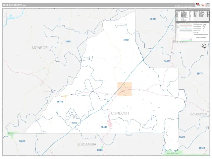Image resolution: width=212 pixels, height=159 pixels.
Task: Click the compass rose icon
Action: pos(204,46)
